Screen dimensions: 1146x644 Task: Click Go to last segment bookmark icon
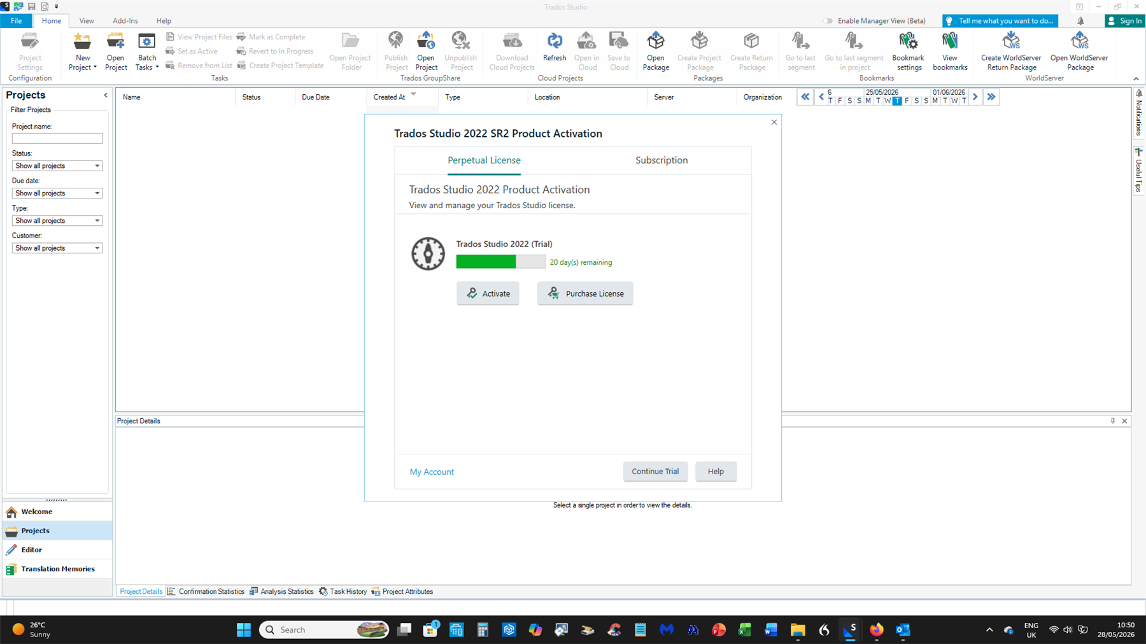[x=800, y=52]
